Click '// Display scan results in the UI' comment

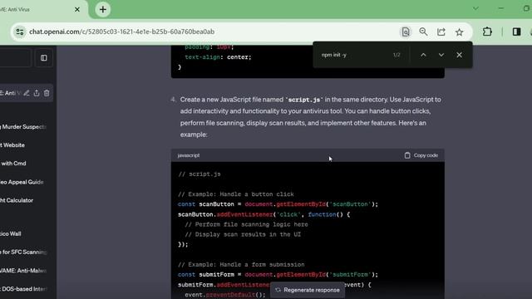243,234
